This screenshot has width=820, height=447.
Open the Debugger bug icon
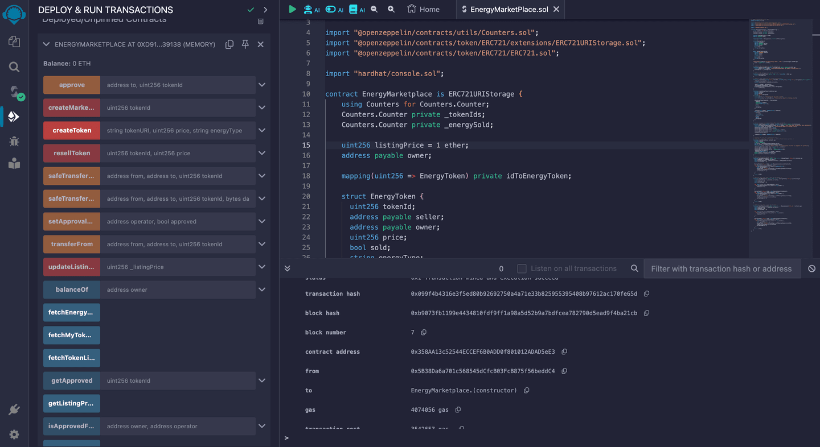pyautogui.click(x=14, y=142)
